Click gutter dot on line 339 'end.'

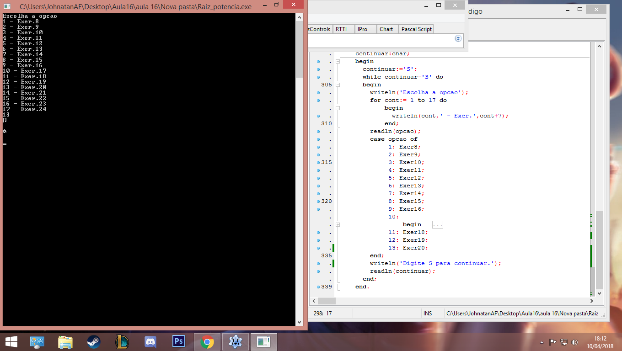[x=319, y=287]
